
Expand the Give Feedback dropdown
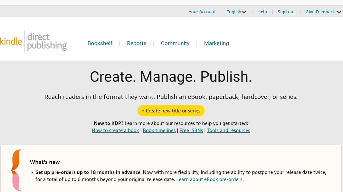[x=323, y=12]
